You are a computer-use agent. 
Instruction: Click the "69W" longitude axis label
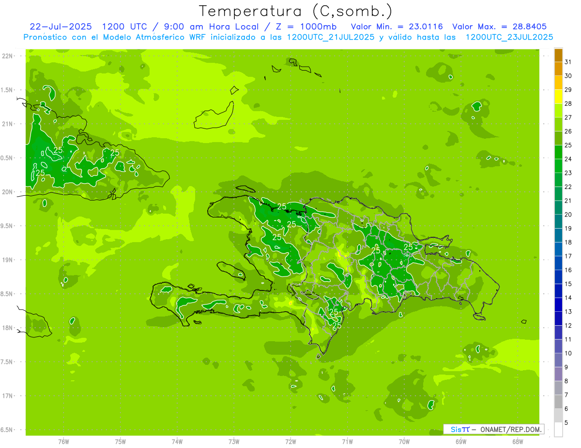click(x=461, y=441)
